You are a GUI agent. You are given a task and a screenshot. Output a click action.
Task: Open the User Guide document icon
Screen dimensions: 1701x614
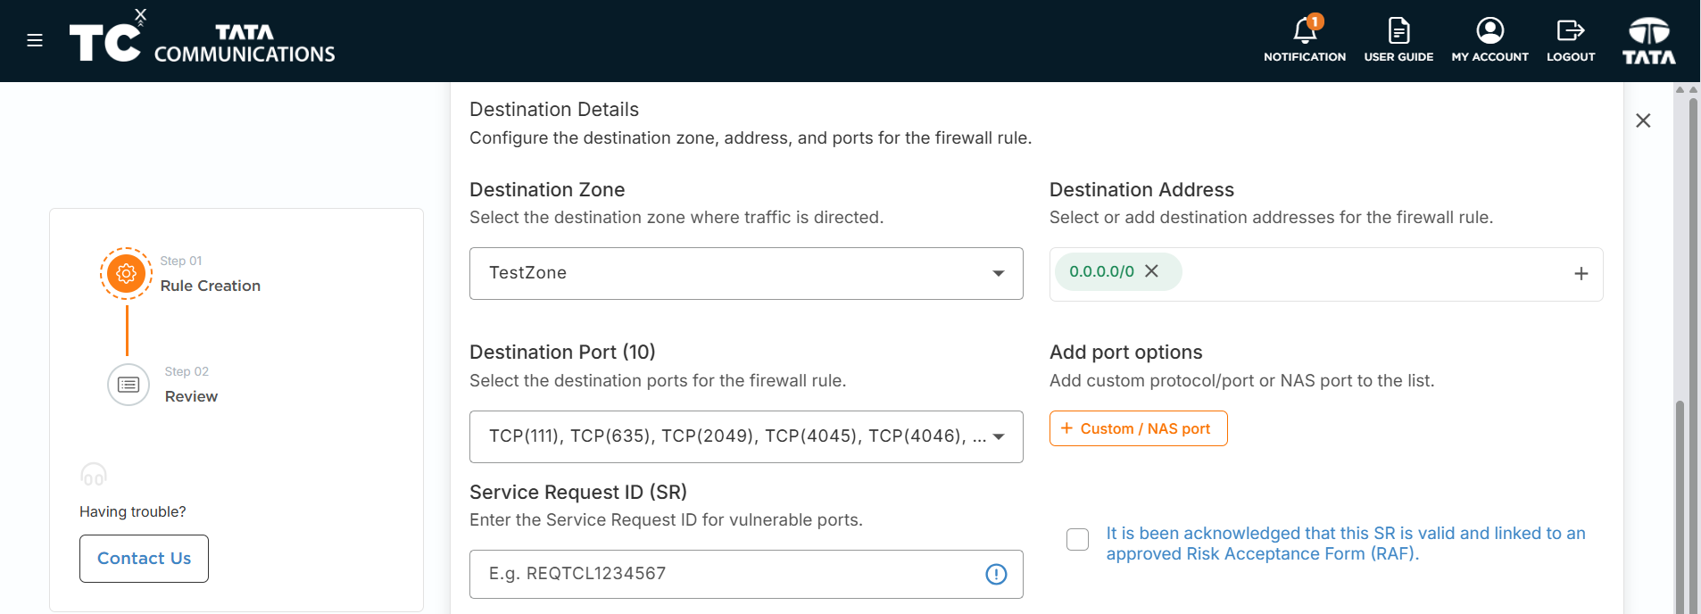[x=1398, y=31]
